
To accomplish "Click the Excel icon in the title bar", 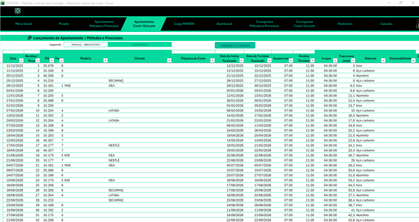I will (x=3, y=3).
